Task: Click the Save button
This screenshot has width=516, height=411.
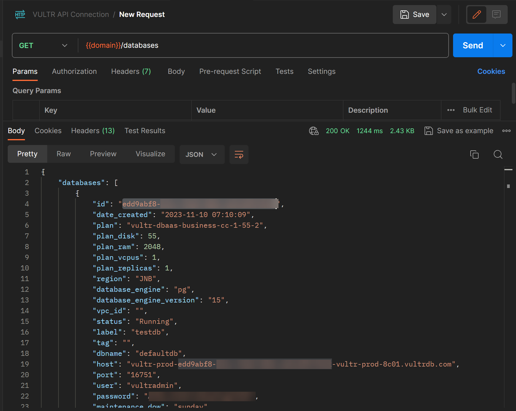Action: coord(414,15)
